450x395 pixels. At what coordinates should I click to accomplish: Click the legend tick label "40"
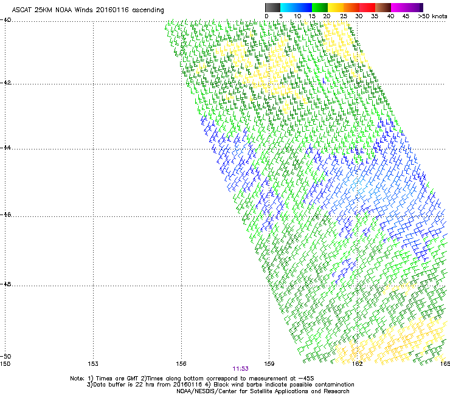click(x=390, y=16)
